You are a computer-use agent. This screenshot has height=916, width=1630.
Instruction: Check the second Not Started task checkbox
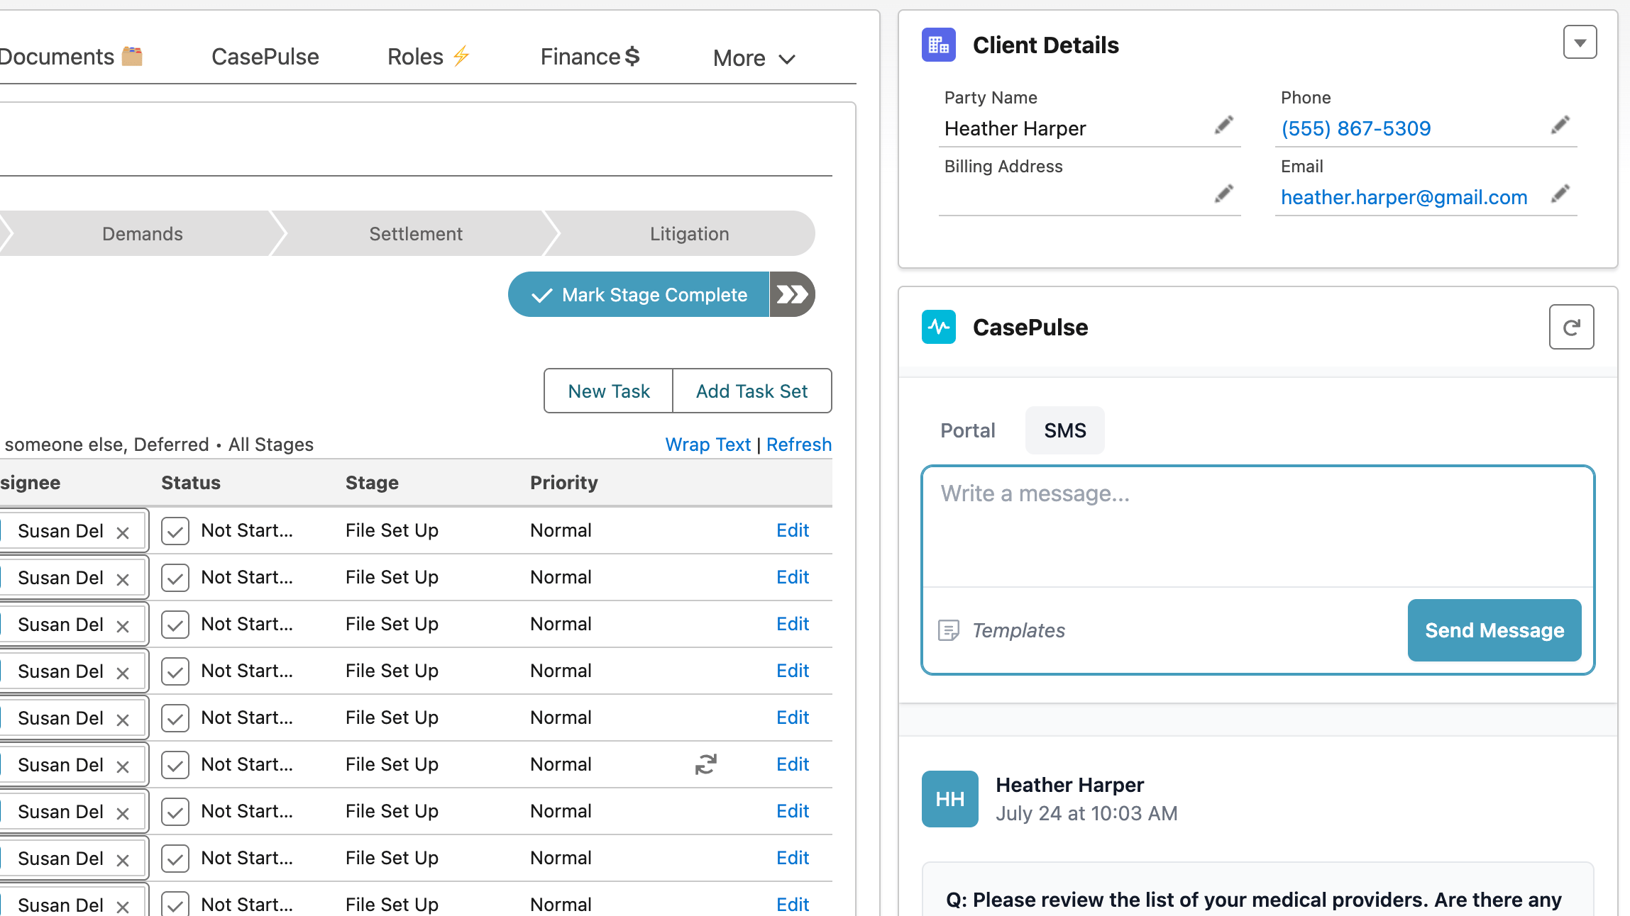click(175, 577)
